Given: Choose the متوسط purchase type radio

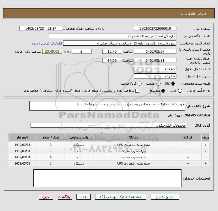Looking at the screenshot, I should pos(163,91).
